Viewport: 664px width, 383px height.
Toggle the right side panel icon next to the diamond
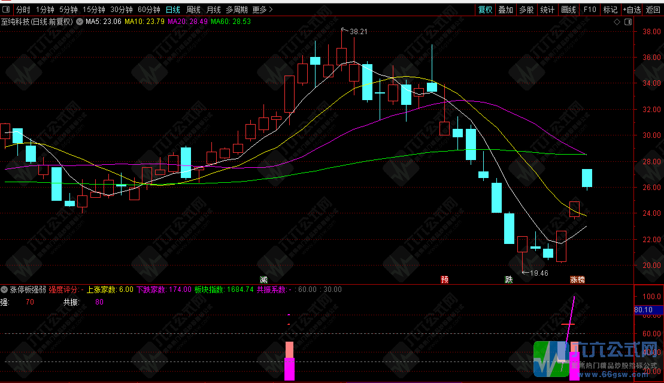(628, 22)
